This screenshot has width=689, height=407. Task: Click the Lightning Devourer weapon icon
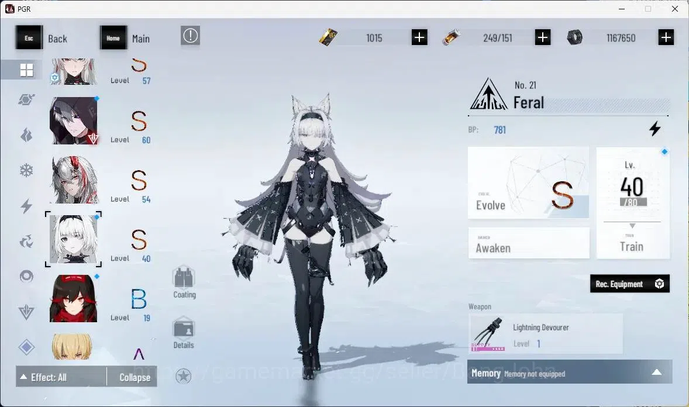[x=487, y=334]
